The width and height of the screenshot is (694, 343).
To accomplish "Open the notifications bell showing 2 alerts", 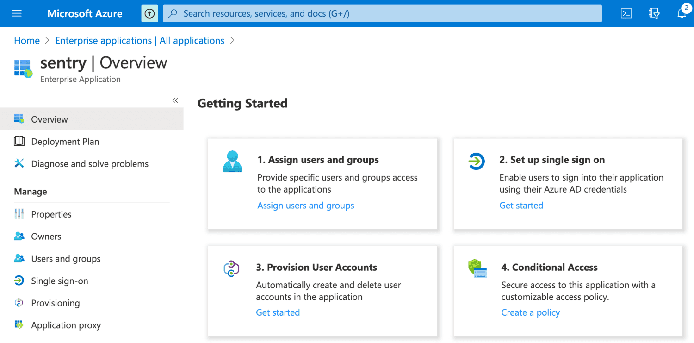I will click(x=681, y=13).
